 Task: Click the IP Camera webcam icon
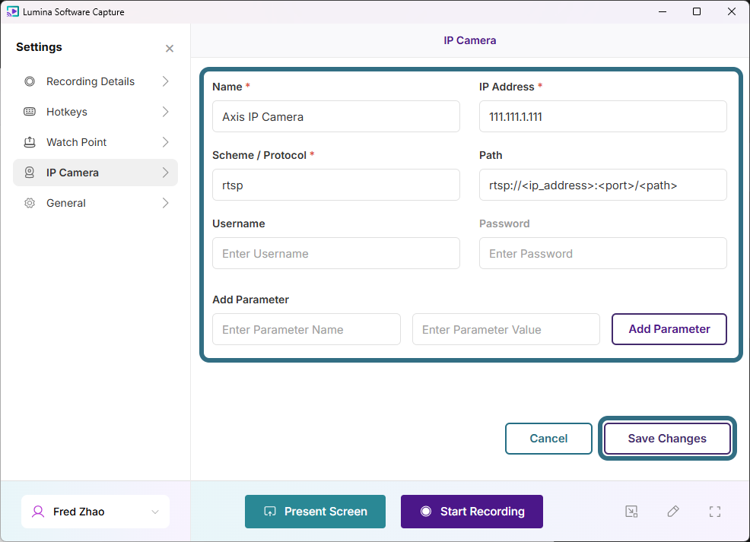pyautogui.click(x=30, y=173)
